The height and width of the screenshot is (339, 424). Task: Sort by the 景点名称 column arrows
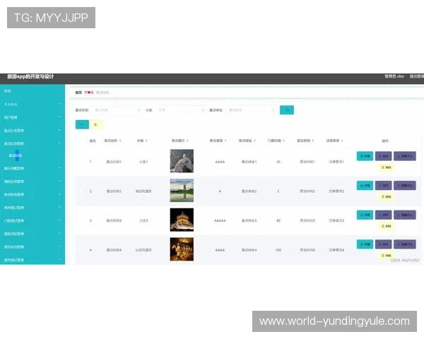click(x=121, y=141)
